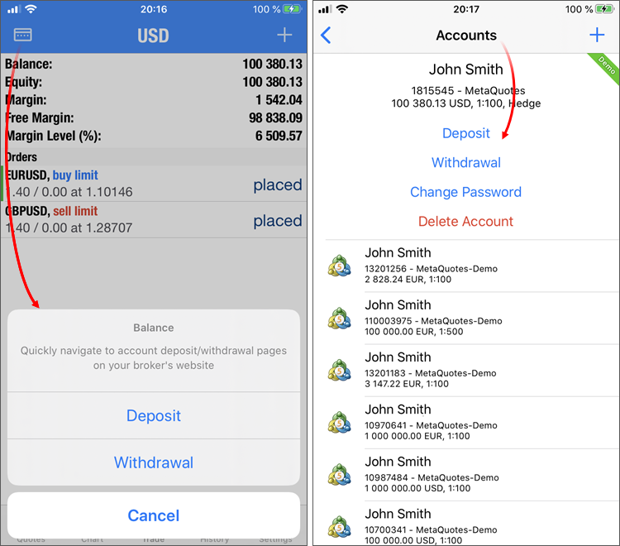
Task: Tap the plus icon in USD header
Action: pyautogui.click(x=284, y=35)
